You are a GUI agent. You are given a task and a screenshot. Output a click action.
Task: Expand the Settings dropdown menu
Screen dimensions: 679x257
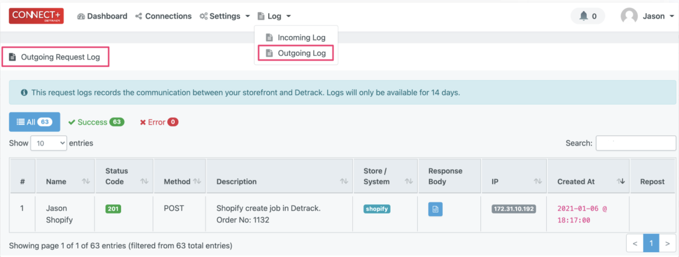225,16
